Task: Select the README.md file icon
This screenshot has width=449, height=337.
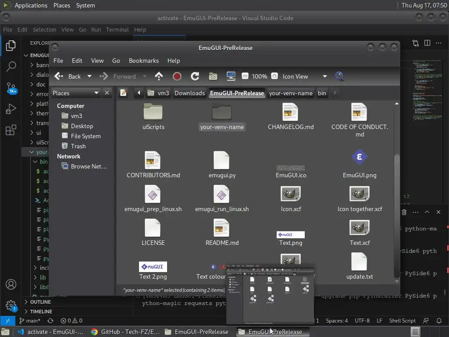Action: click(x=221, y=228)
